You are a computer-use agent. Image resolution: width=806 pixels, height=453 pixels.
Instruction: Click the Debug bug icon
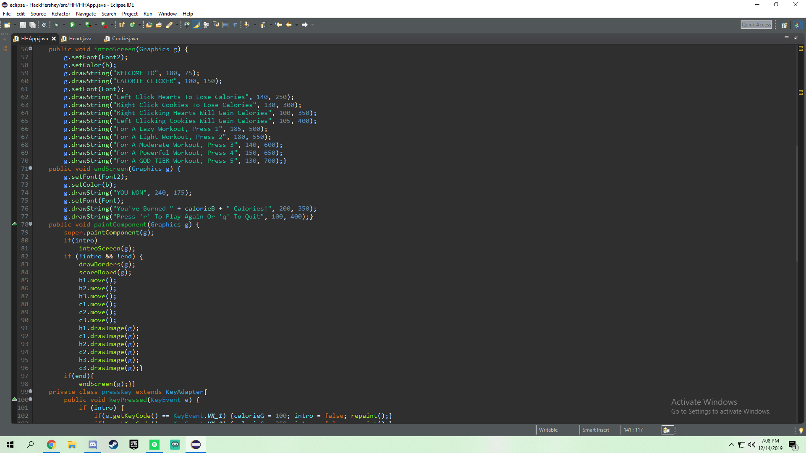coord(57,25)
